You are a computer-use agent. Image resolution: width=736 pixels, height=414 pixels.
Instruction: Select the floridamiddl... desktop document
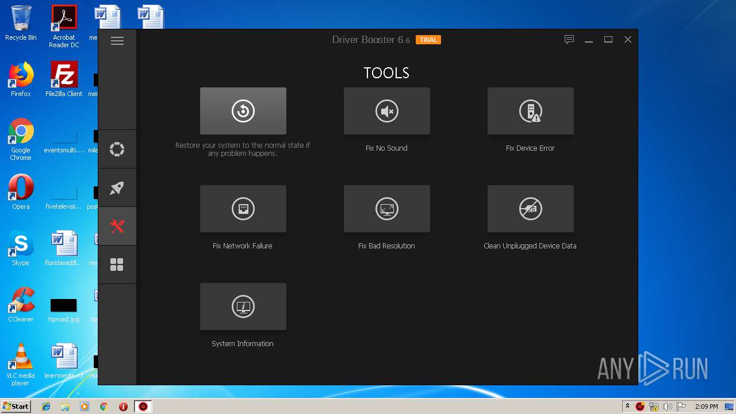coord(64,248)
